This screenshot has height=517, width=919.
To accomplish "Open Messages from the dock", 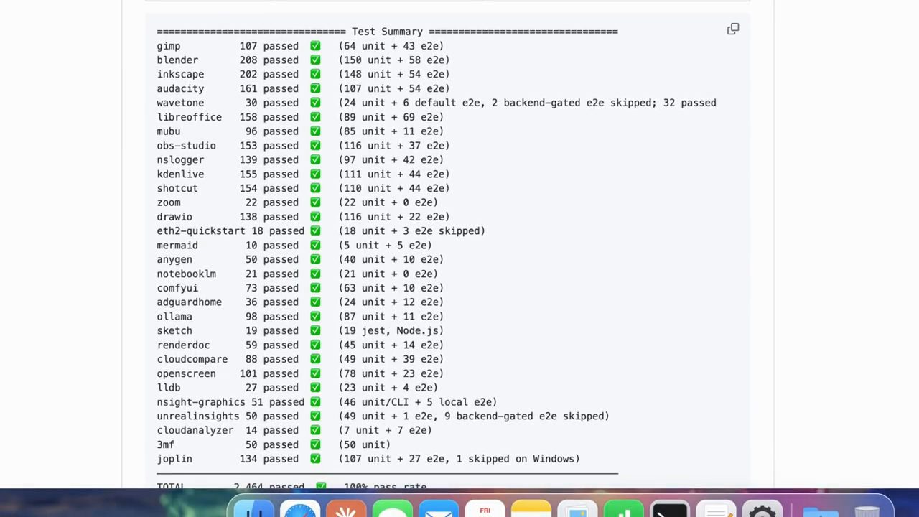I will click(393, 509).
